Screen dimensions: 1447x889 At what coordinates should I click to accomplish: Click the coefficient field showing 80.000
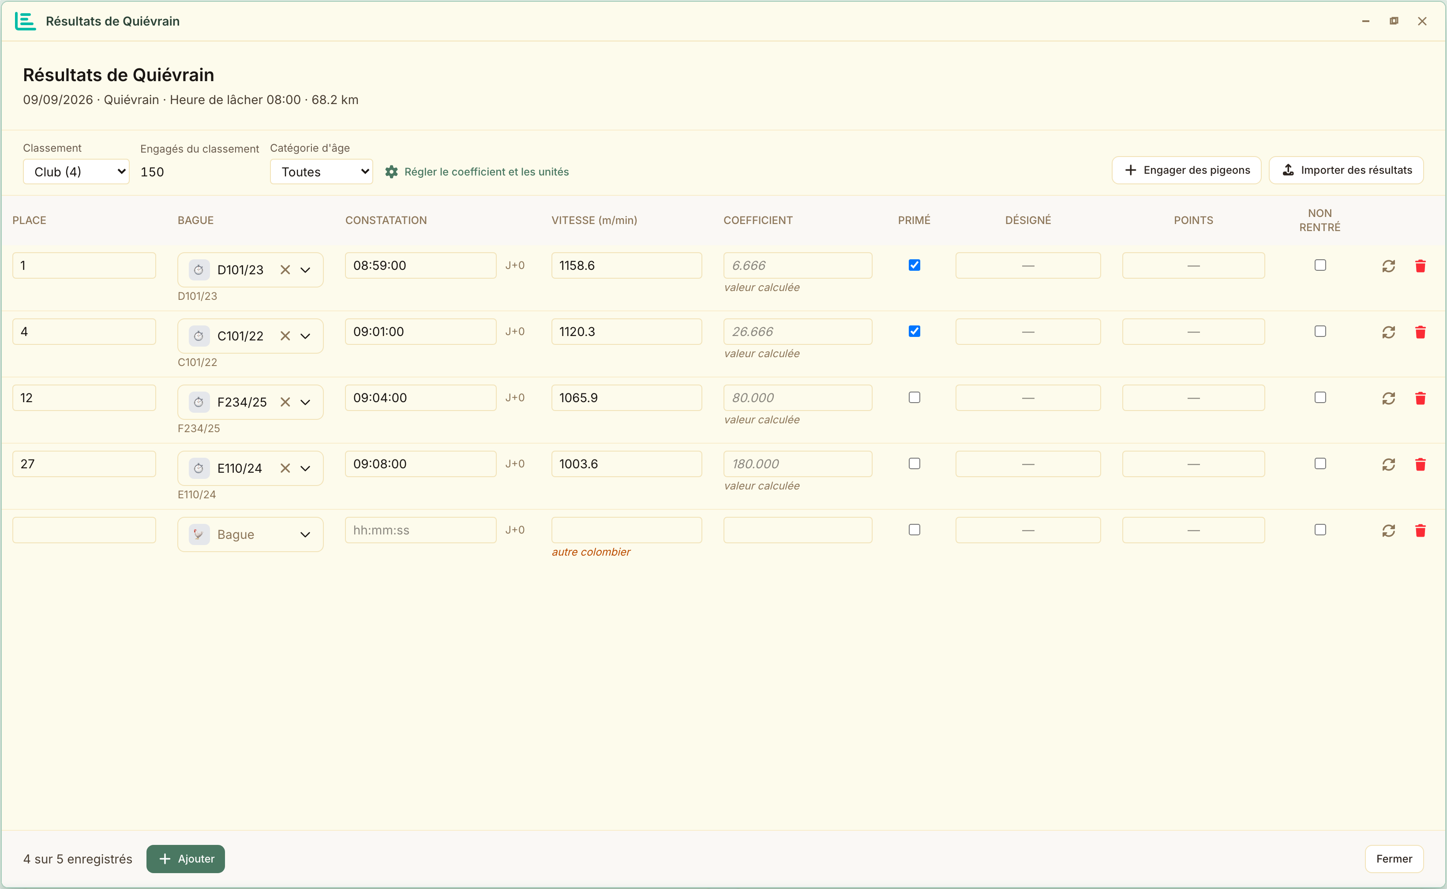point(798,397)
